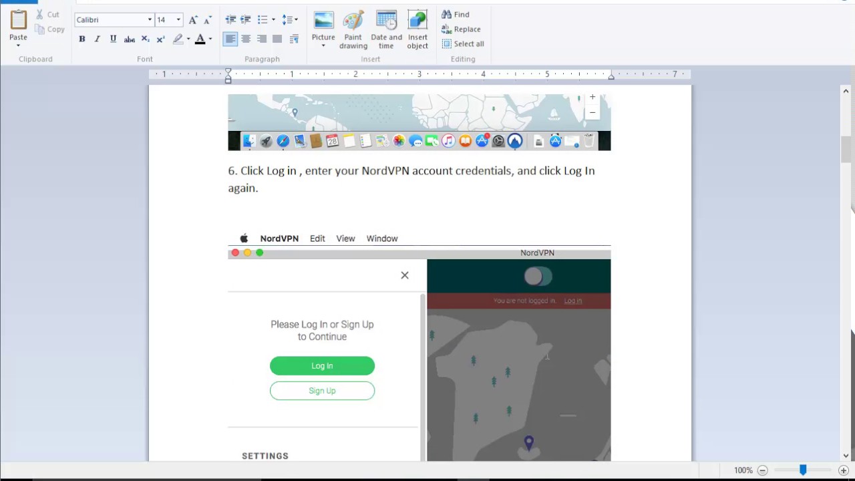Click Find in Editing group
The width and height of the screenshot is (855, 481).
456,14
